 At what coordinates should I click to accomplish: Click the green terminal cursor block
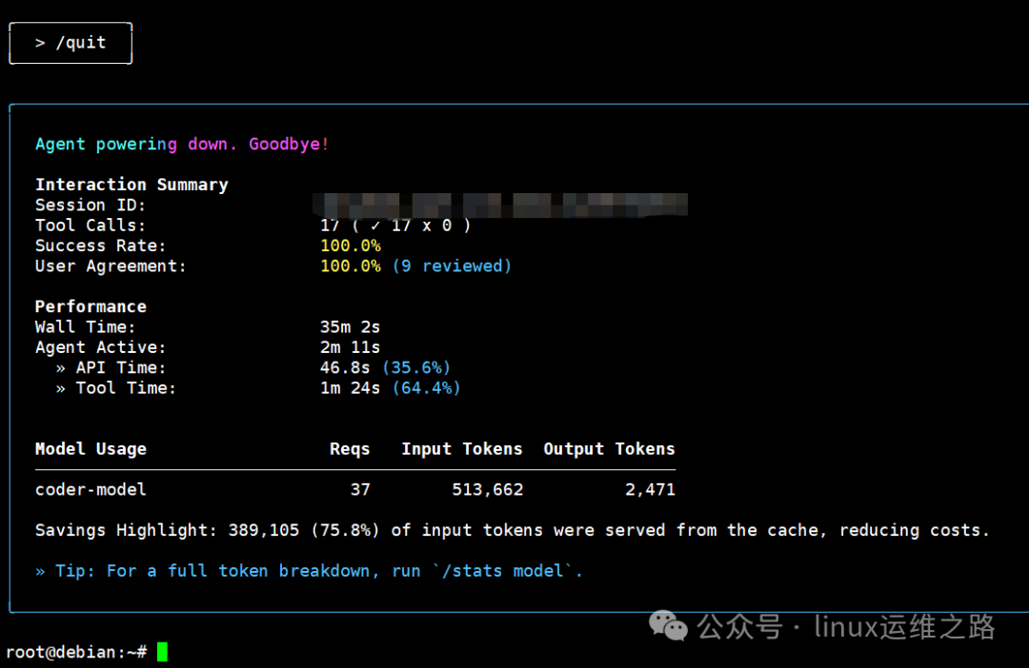pos(163,652)
